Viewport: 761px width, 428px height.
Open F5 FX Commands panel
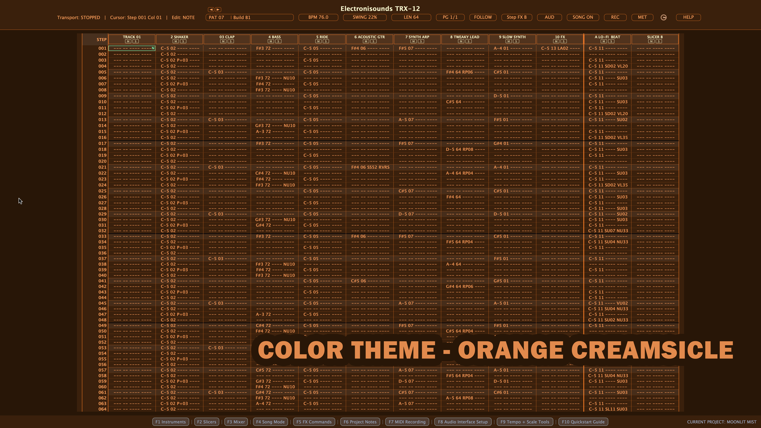pyautogui.click(x=314, y=422)
